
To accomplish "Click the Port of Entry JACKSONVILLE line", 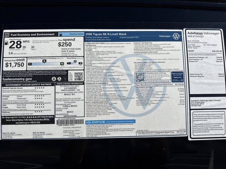I will 72,127.
